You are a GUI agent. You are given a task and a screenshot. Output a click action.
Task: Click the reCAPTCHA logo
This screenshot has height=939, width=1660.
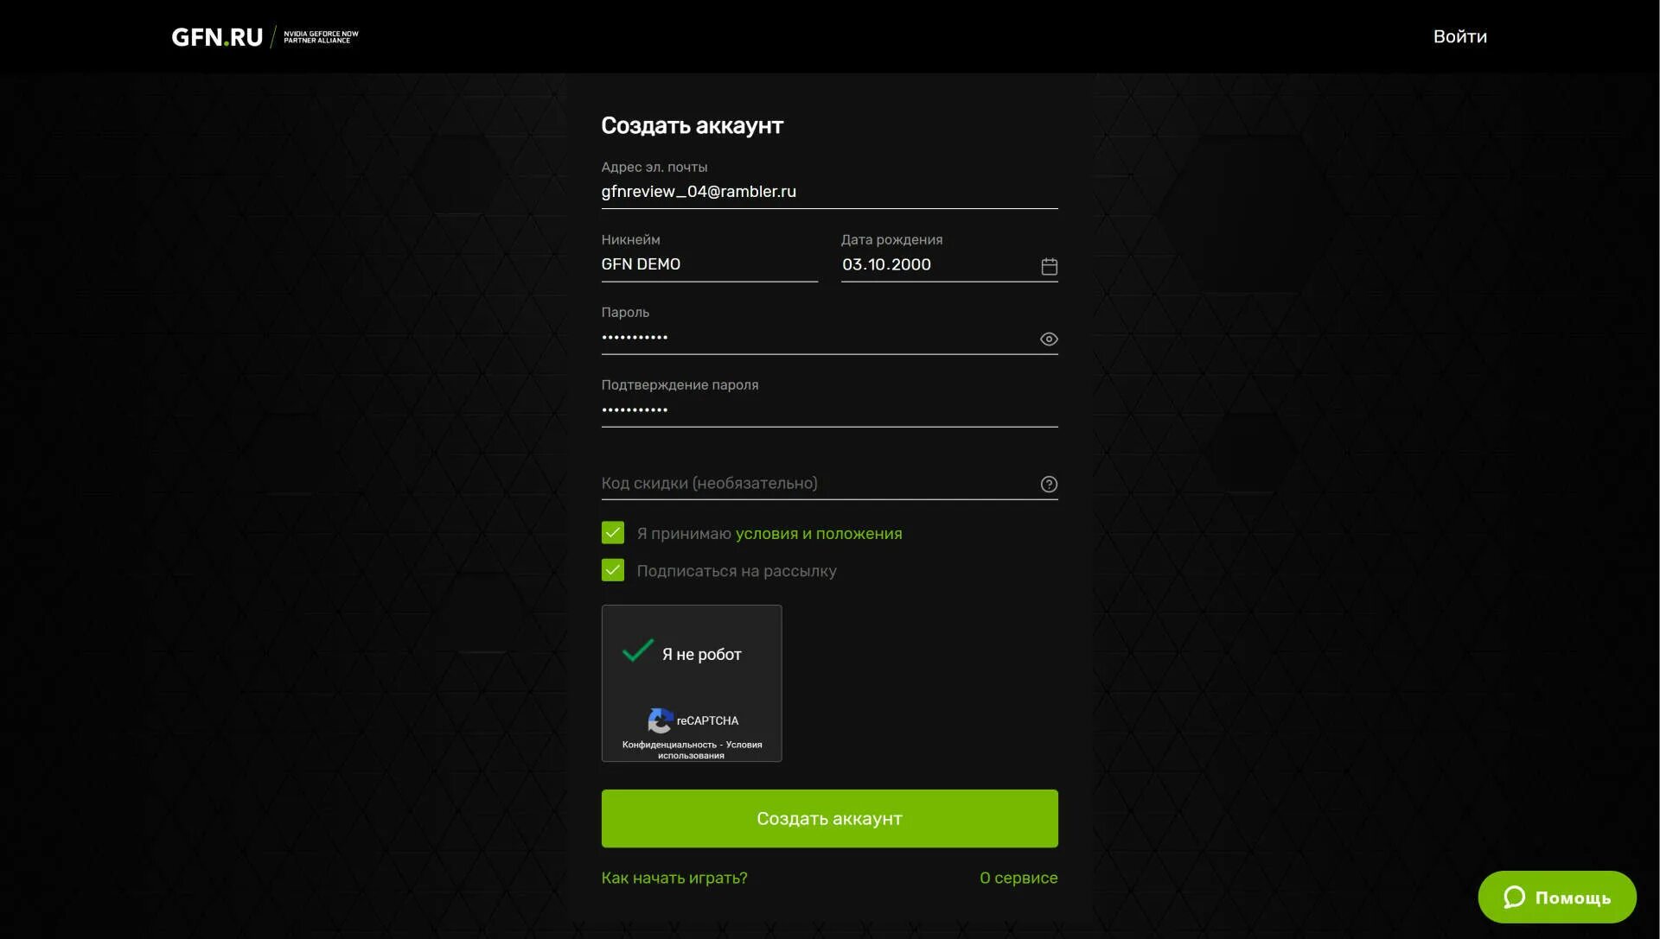pos(660,720)
